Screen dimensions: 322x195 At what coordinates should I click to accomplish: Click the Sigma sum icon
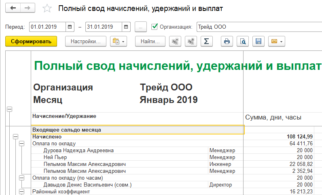point(207,42)
